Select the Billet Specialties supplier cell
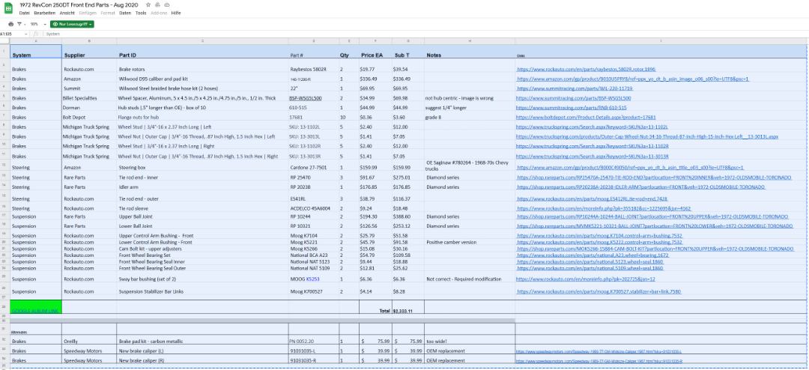 (x=89, y=97)
